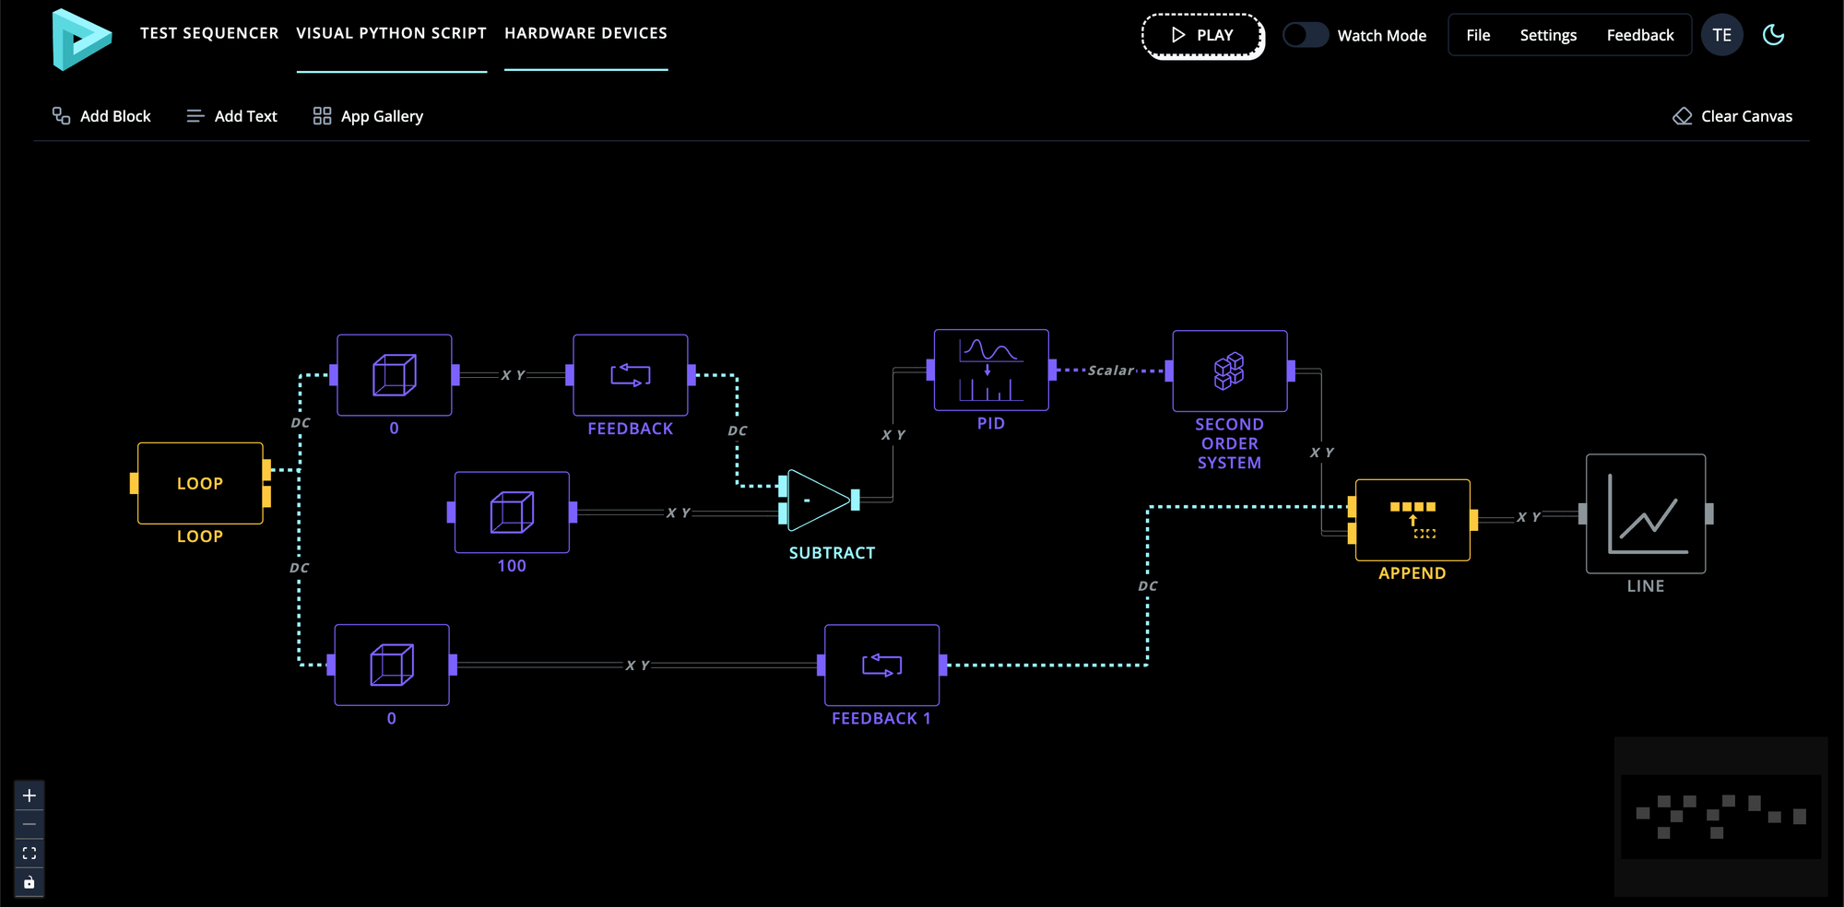Viewport: 1844px width, 907px height.
Task: Switch to Test Sequencer tab
Action: pos(209,33)
